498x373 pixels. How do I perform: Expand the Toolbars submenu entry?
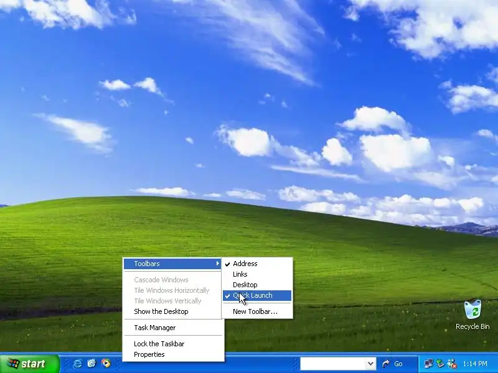coord(172,264)
